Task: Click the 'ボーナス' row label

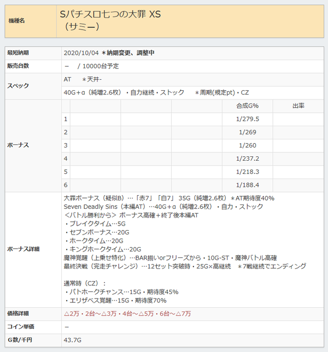Action: pos(18,145)
